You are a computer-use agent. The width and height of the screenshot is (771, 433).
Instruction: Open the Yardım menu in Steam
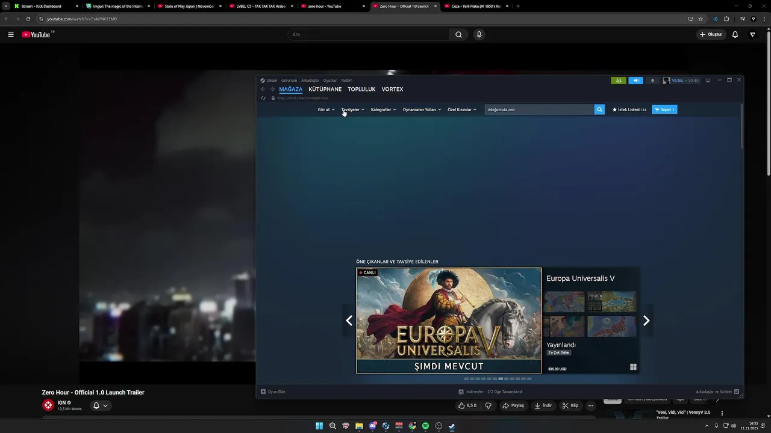click(x=346, y=81)
